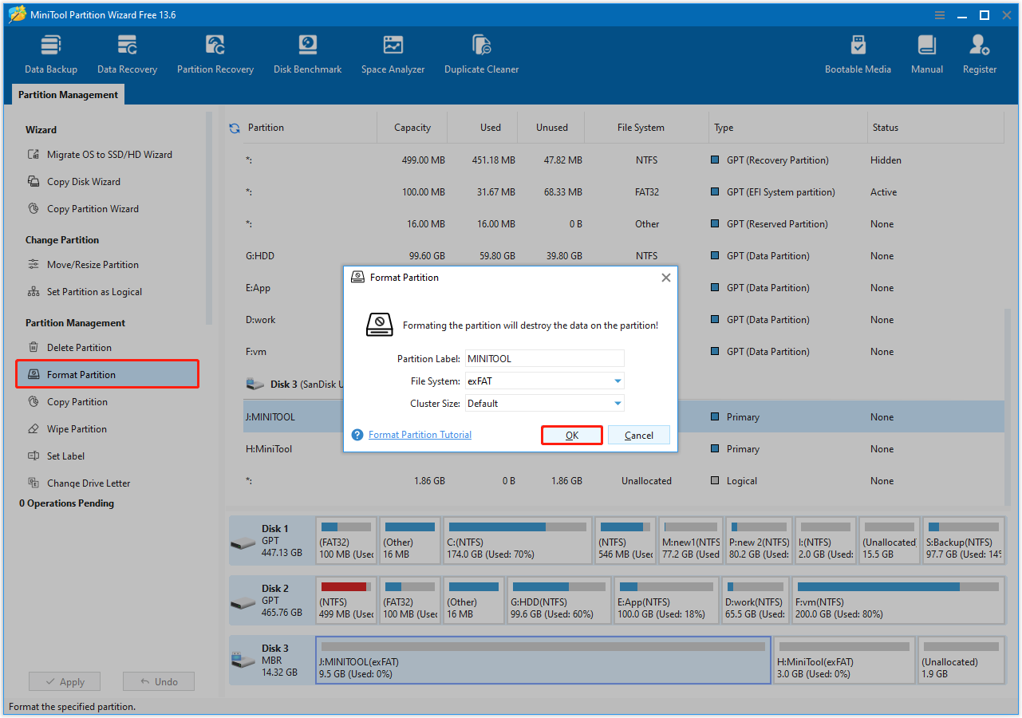Viewport: 1022px width, 718px height.
Task: Edit the Partition Label field
Action: pyautogui.click(x=543, y=357)
